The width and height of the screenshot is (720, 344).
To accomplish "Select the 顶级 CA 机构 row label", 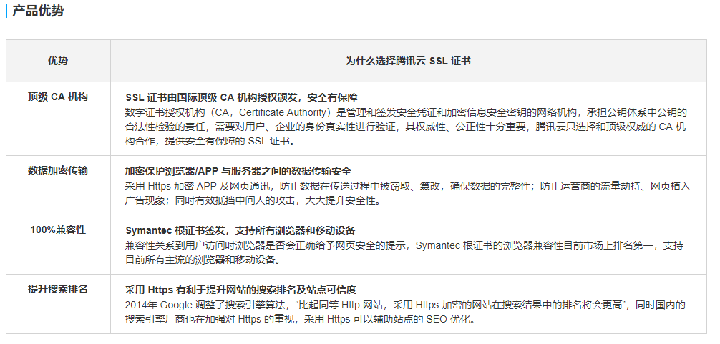I will tap(58, 97).
